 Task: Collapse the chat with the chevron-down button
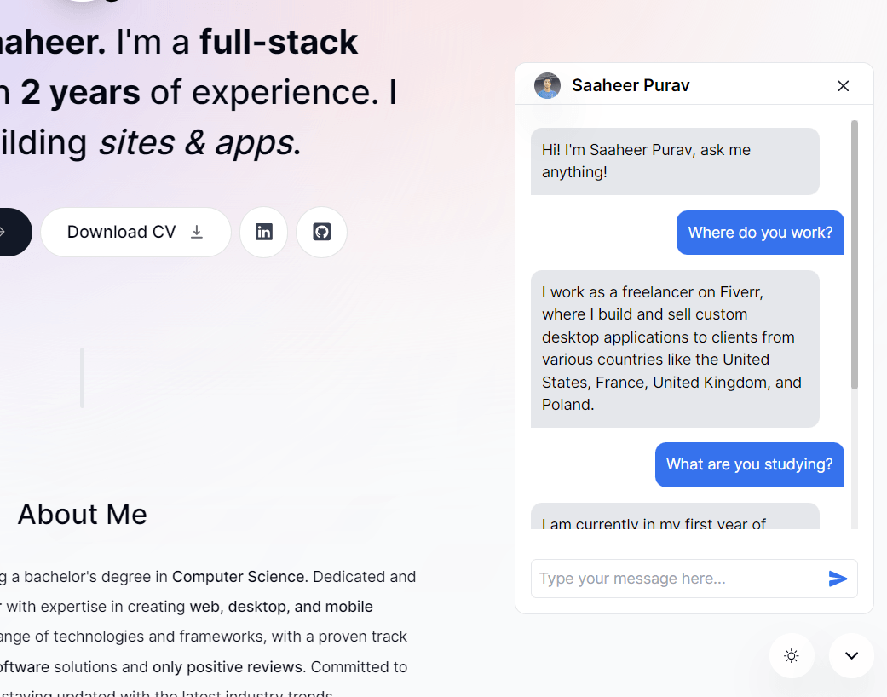[851, 656]
